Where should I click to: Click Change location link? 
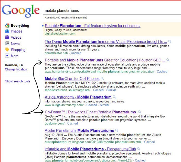click(x=16, y=70)
